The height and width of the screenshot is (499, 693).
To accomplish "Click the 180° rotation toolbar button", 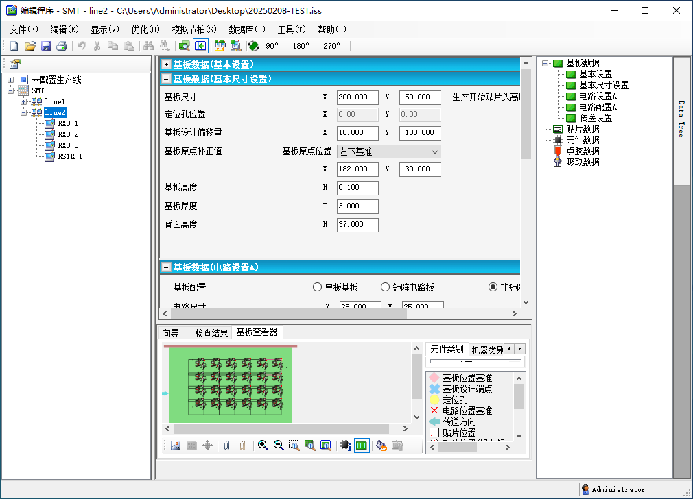I will (301, 46).
